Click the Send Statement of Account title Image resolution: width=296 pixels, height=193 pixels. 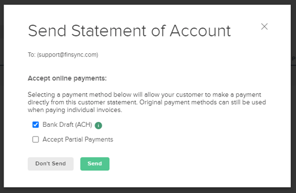coord(129,31)
